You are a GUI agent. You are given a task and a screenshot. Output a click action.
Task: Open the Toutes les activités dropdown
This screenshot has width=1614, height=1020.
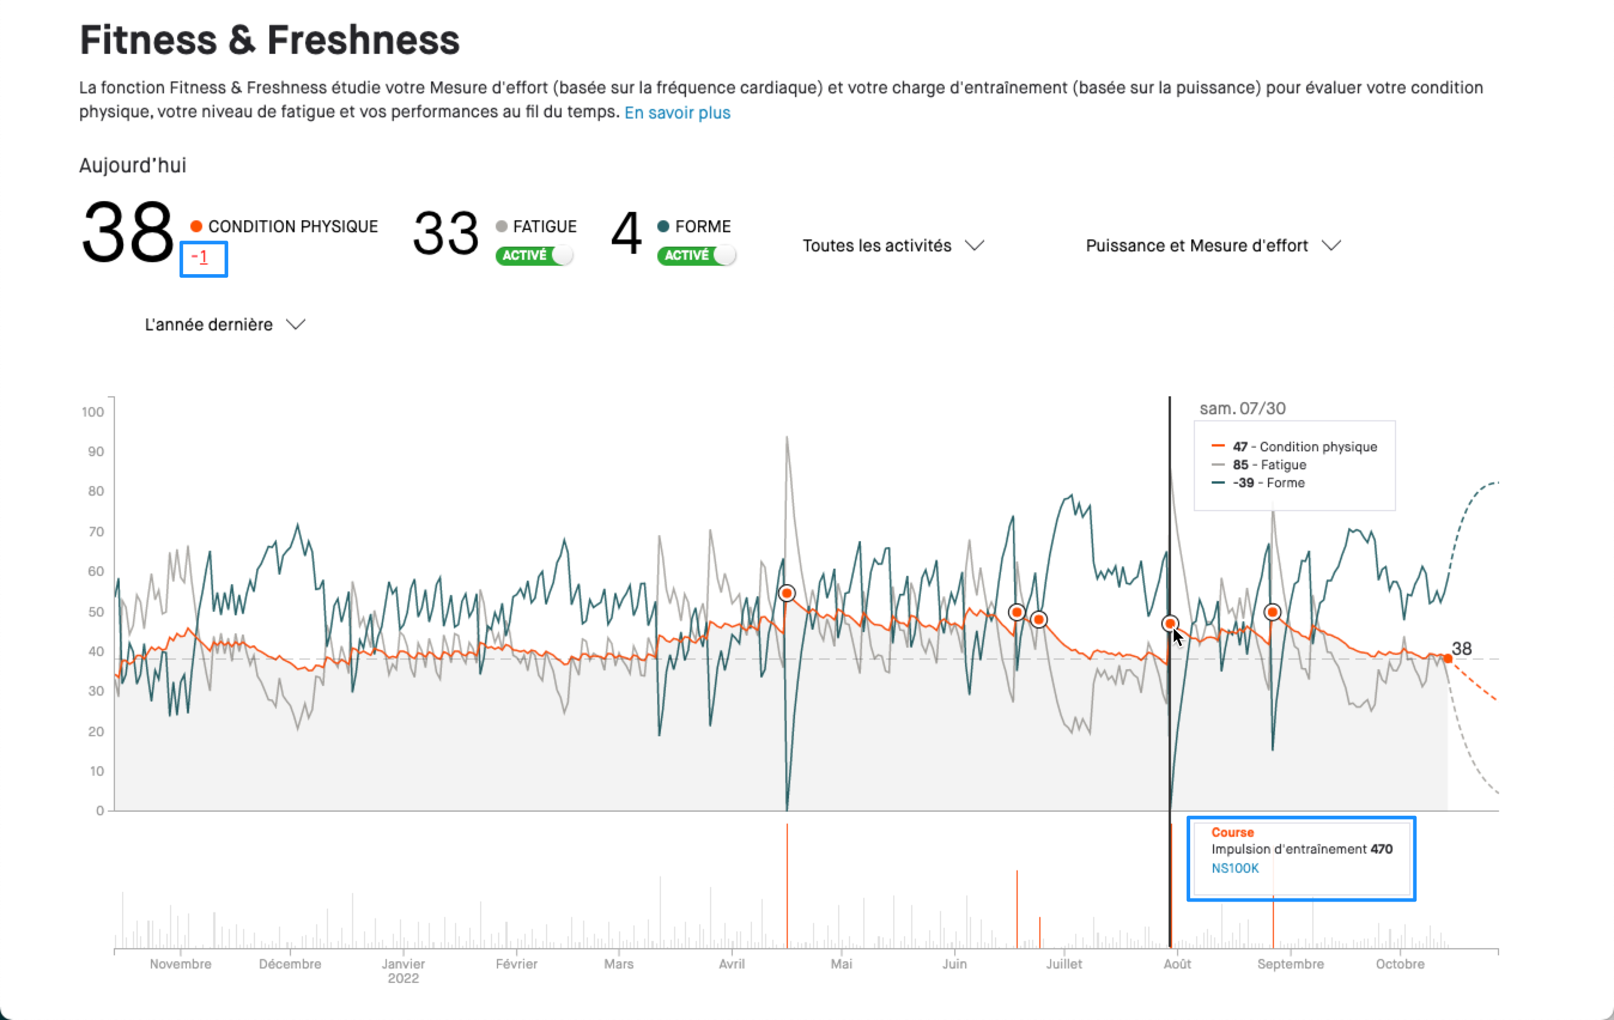coord(893,246)
